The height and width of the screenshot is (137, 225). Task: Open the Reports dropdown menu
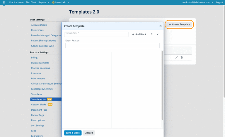tap(43, 2)
